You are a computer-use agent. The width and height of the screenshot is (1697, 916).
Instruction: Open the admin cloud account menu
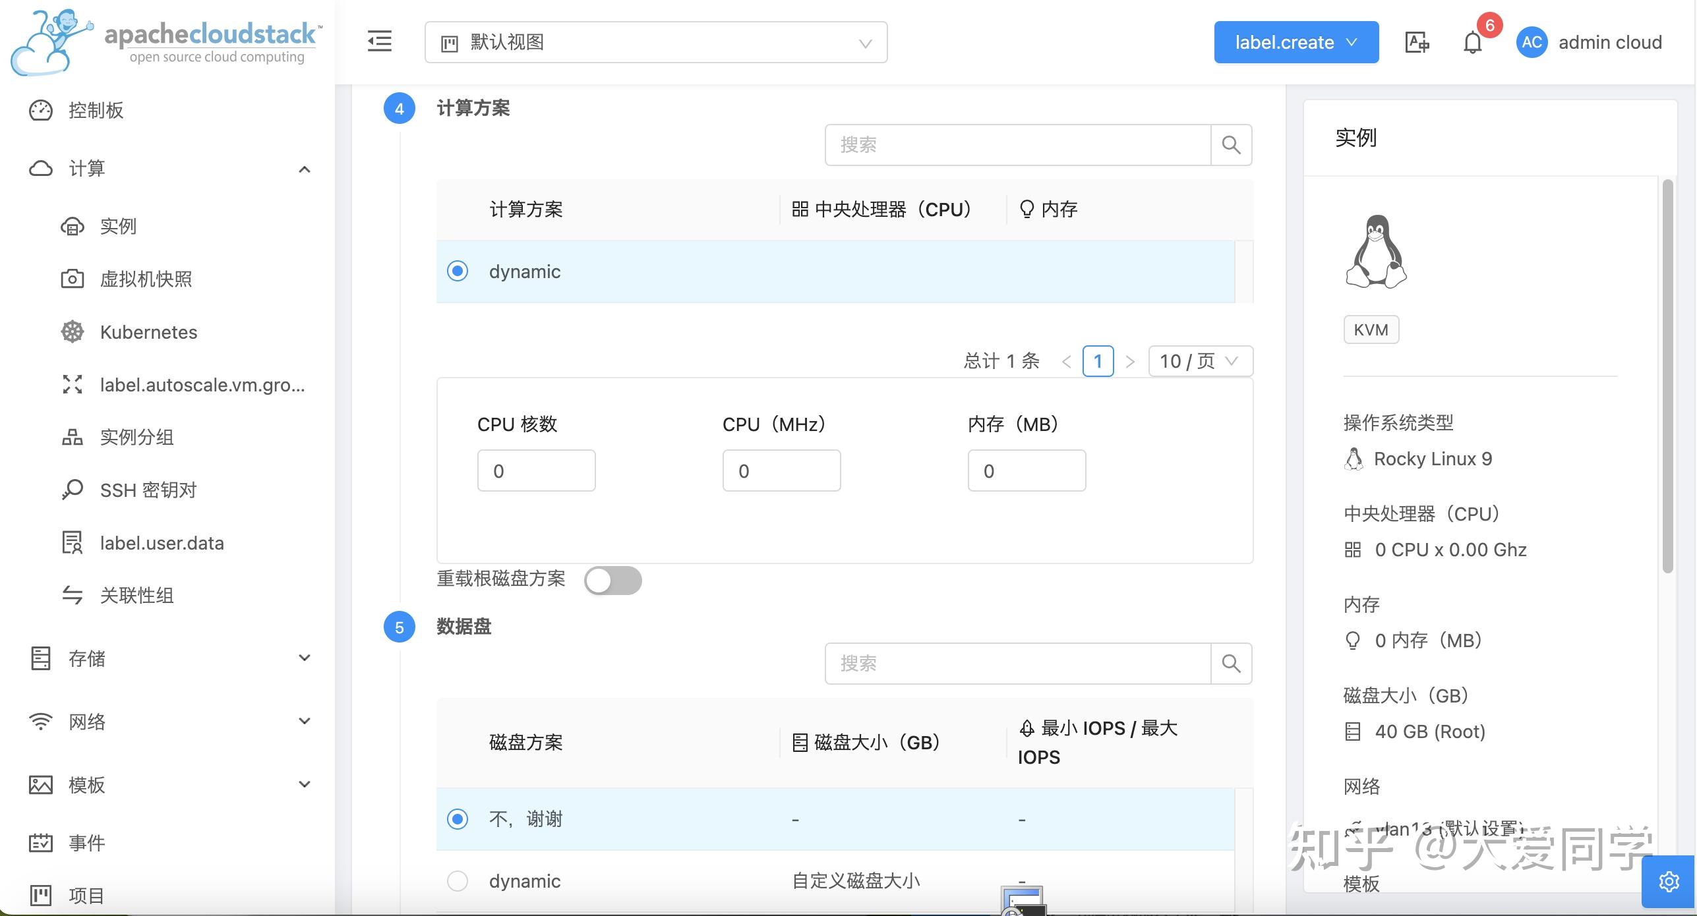point(1590,42)
